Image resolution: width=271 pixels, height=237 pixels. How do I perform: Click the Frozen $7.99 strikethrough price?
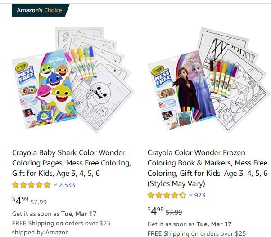point(174,212)
